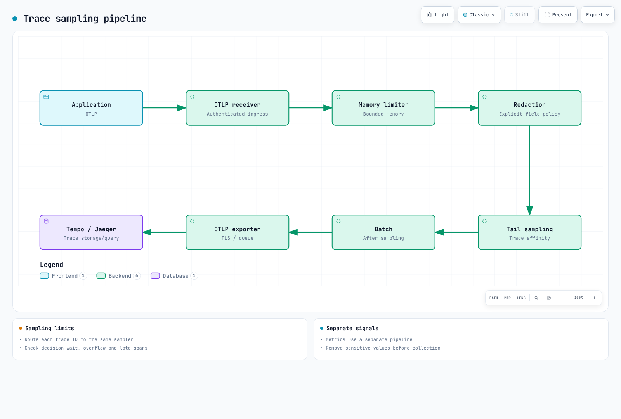The image size is (621, 419).
Task: Click the code icon on Redaction node
Action: (484, 97)
